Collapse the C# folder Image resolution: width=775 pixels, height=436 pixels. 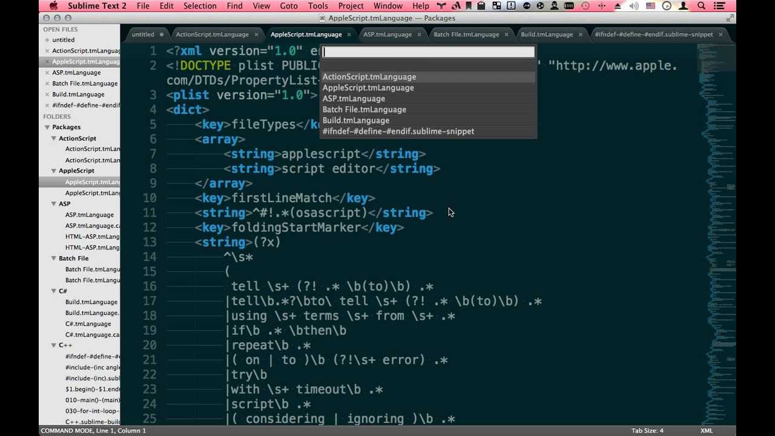53,291
